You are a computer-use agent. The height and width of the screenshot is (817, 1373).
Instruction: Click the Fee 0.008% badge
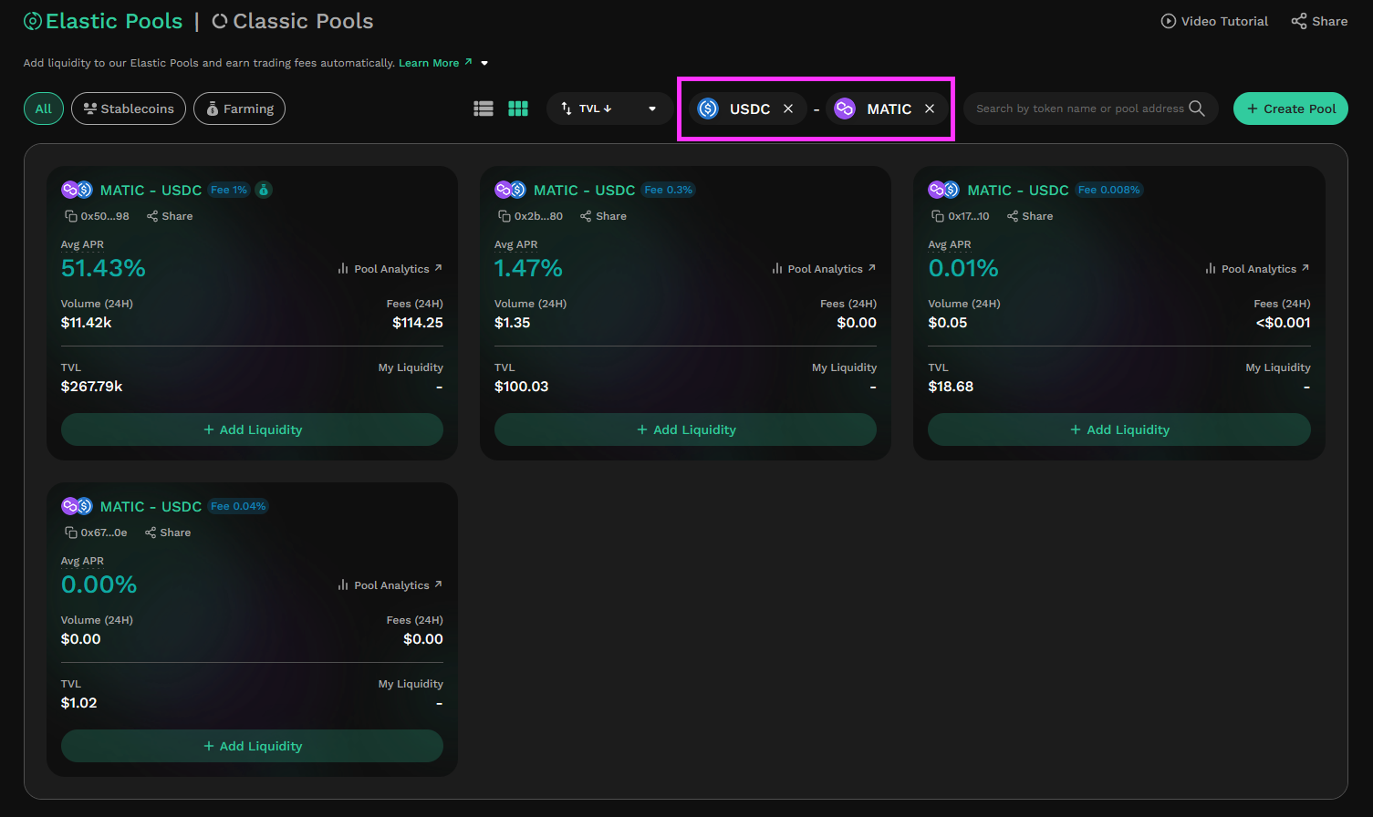tap(1109, 190)
